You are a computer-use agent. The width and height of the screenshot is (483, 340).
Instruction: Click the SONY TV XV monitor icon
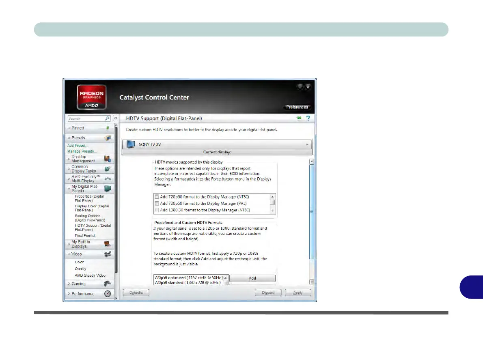pyautogui.click(x=131, y=144)
